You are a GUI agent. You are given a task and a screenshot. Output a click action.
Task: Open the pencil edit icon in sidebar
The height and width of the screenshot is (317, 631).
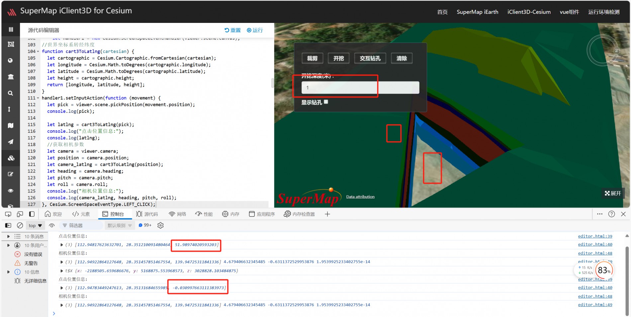coord(11,174)
